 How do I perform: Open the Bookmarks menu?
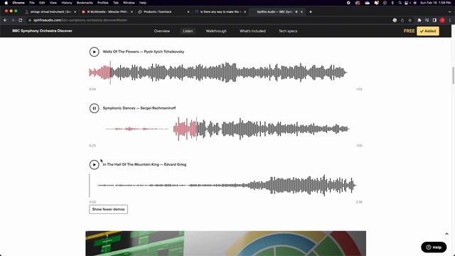pyautogui.click(x=85, y=3)
